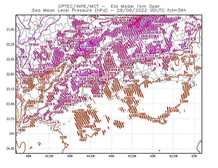The width and height of the screenshot is (218, 168).
Task: Click the 21.9S latitude axis label
Action: click(10, 30)
